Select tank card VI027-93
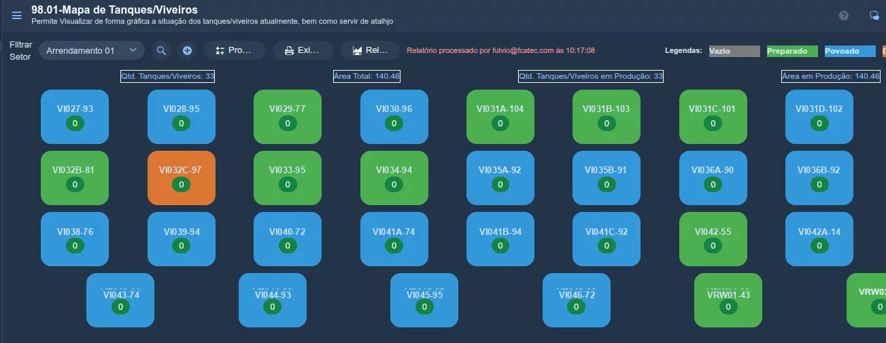The width and height of the screenshot is (886, 343). 75,117
